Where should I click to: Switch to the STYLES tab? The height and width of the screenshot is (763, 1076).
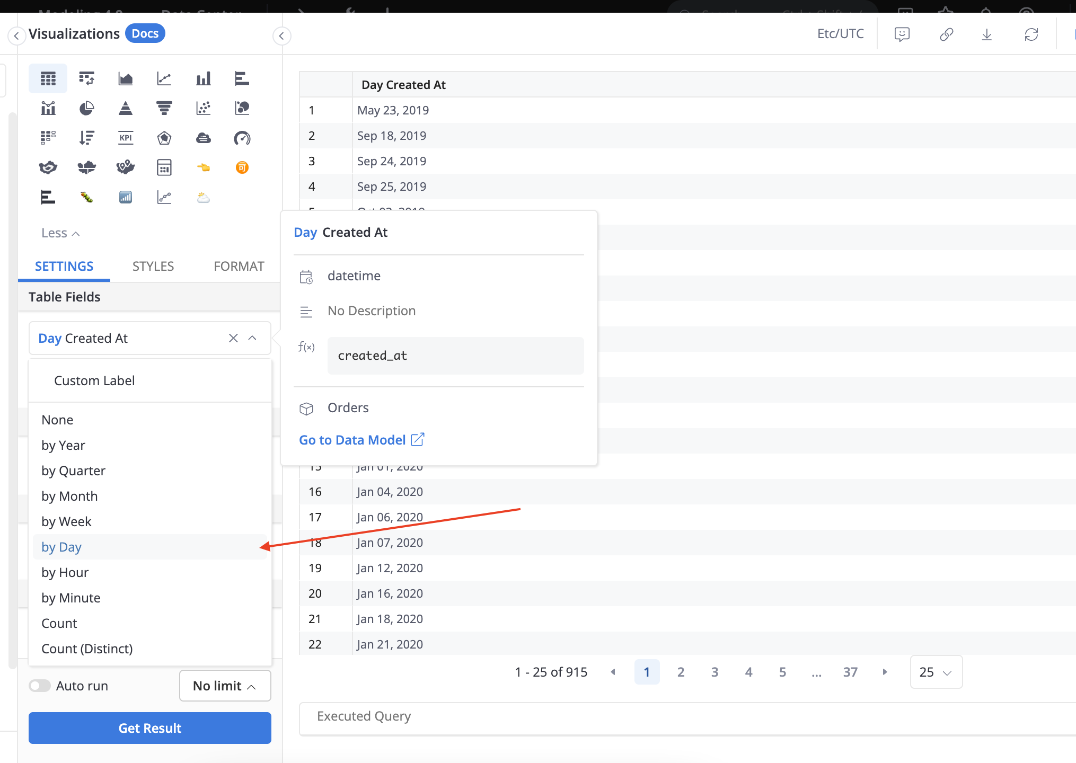(153, 266)
